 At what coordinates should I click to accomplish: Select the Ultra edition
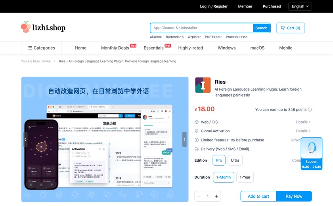[235, 160]
